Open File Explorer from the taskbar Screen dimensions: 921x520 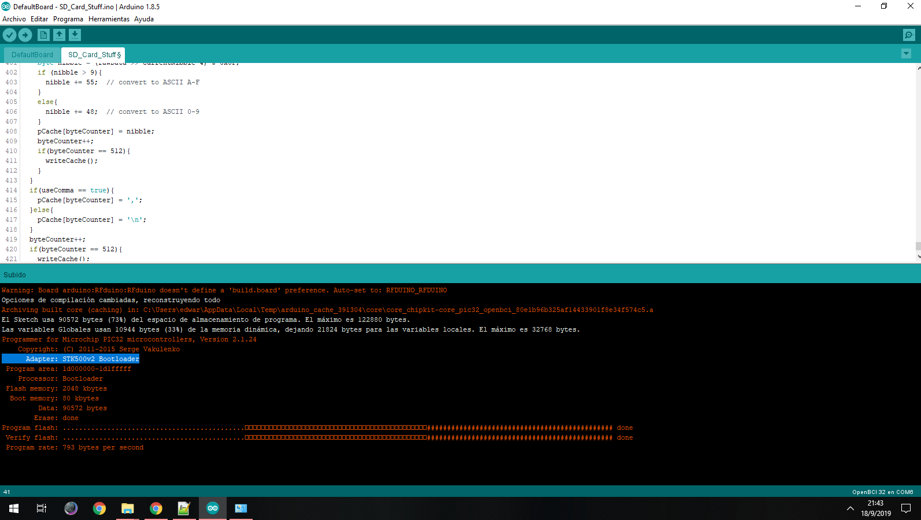tap(128, 508)
